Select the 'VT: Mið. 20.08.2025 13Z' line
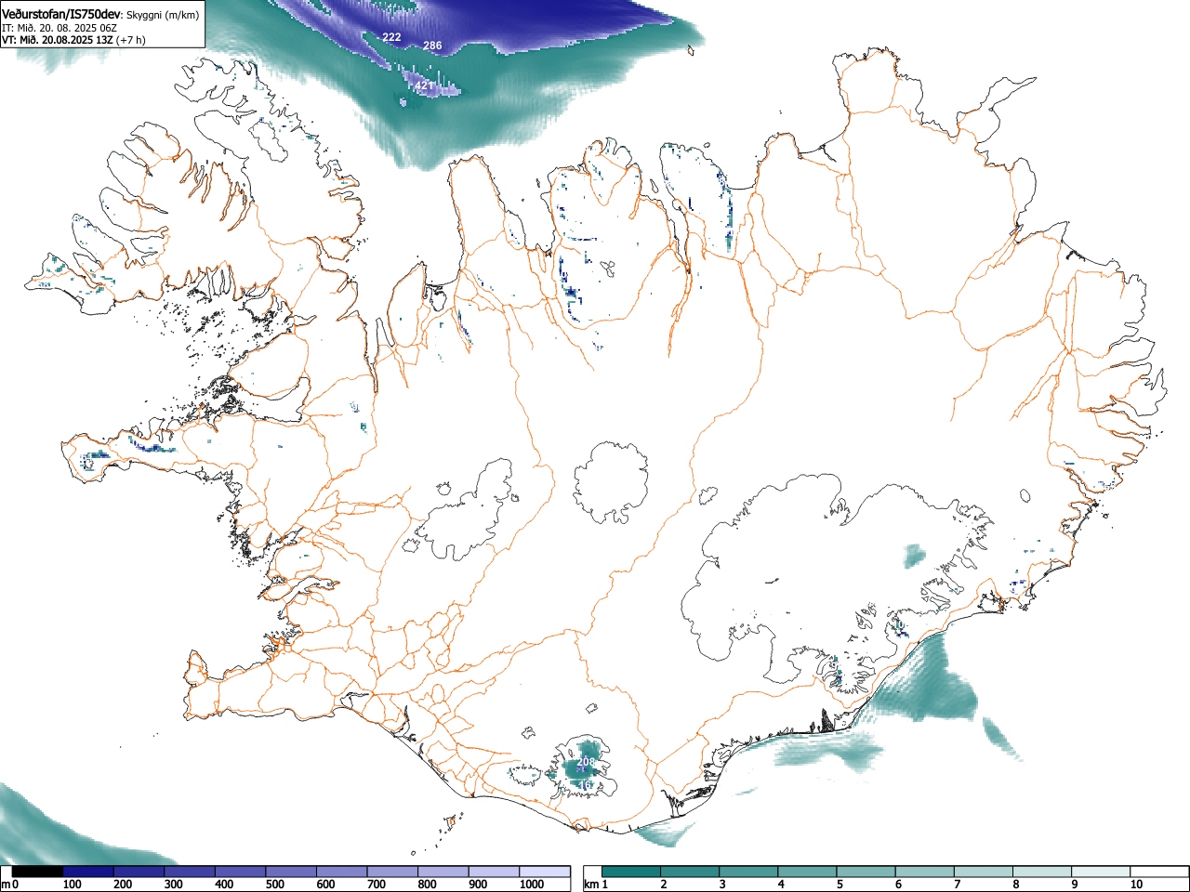This screenshot has height=892, width=1190. click(58, 41)
